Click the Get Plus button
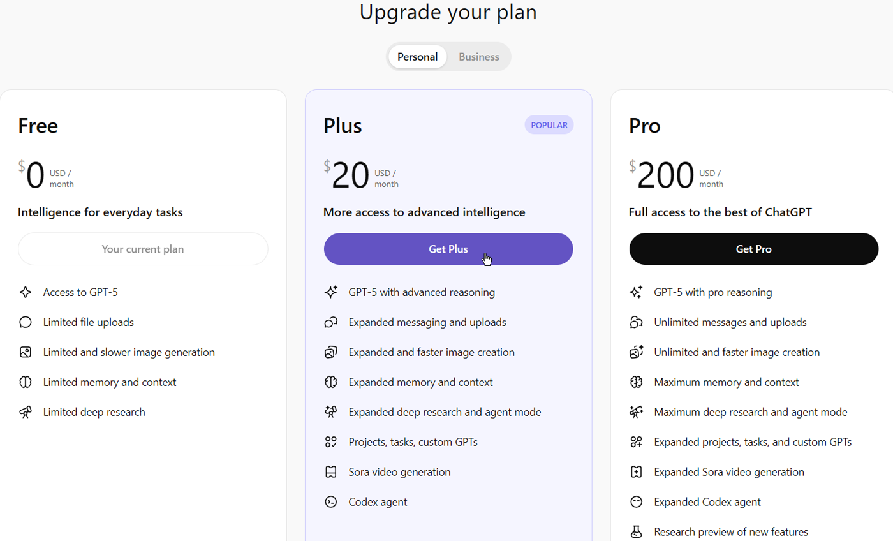Image resolution: width=893 pixels, height=541 pixels. click(448, 249)
